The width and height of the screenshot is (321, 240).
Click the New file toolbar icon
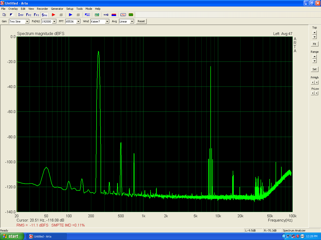tap(4, 15)
